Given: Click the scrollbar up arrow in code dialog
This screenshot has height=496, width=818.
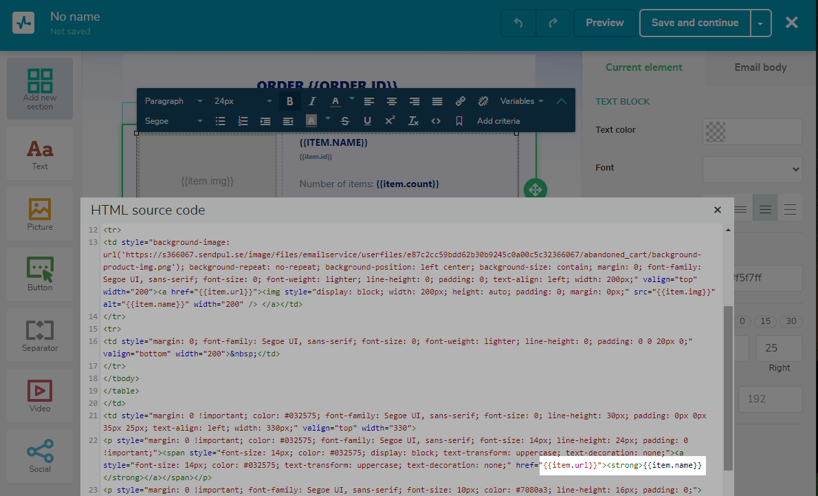Looking at the screenshot, I should click(728, 230).
